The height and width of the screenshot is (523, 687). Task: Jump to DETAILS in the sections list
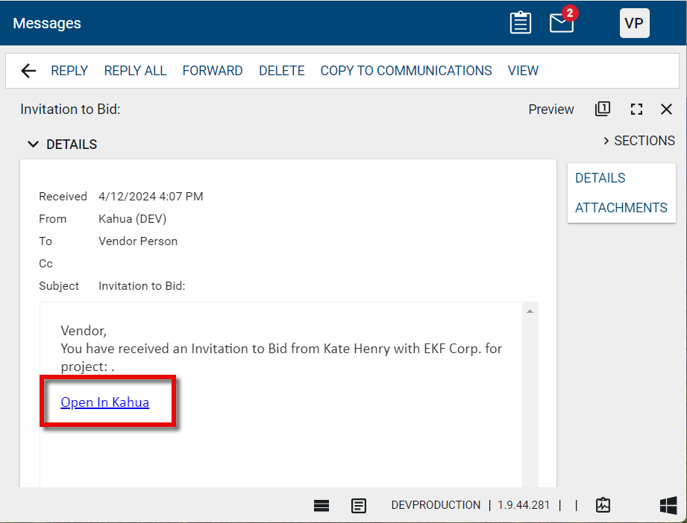tap(600, 178)
